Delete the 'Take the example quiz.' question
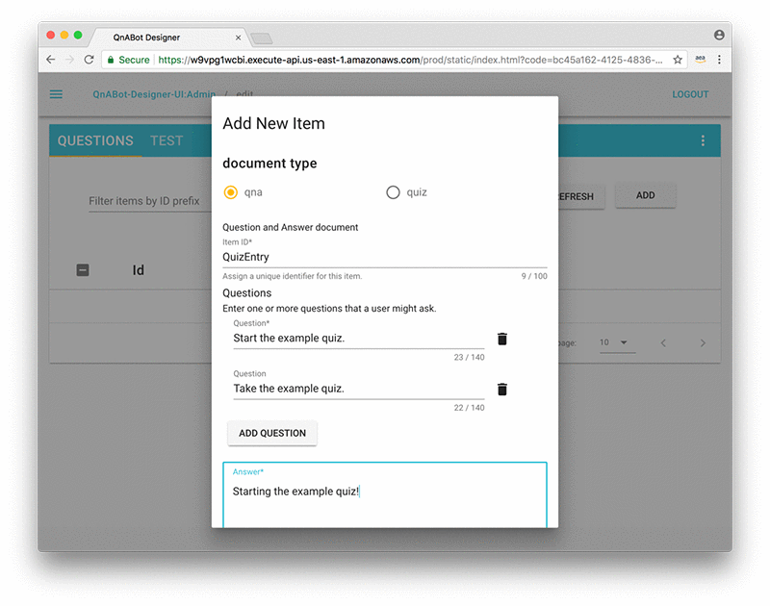770x606 pixels. 501,390
